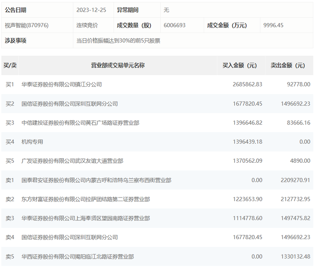
Task: Click the 买/卖 column header
Action: tap(10, 66)
